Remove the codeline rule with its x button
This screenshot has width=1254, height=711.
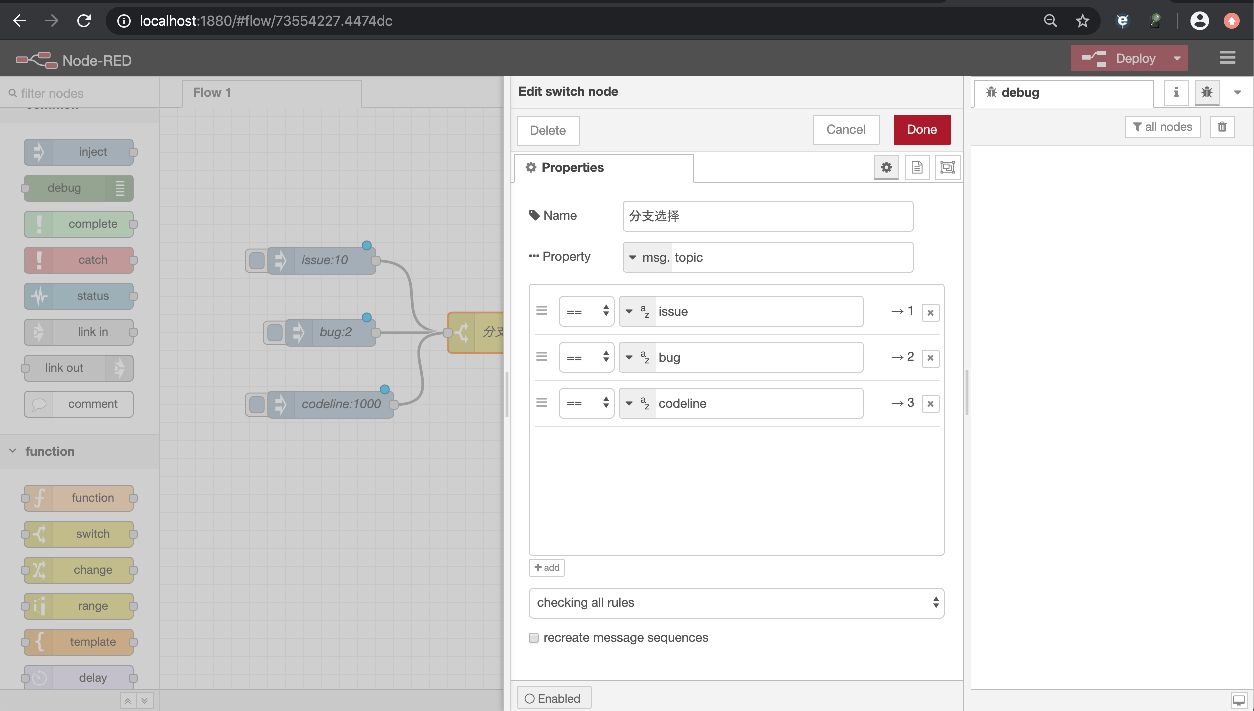(930, 404)
